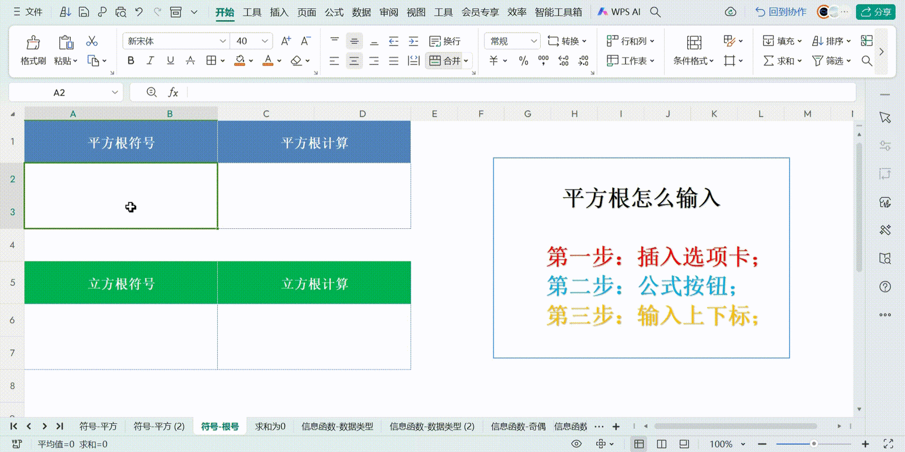The height and width of the screenshot is (452, 905).
Task: Toggle middle vertical alignment
Action: (354, 41)
